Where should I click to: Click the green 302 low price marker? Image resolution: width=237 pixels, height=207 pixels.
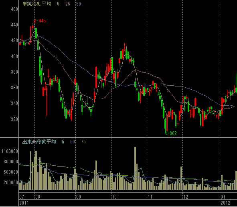(171, 133)
